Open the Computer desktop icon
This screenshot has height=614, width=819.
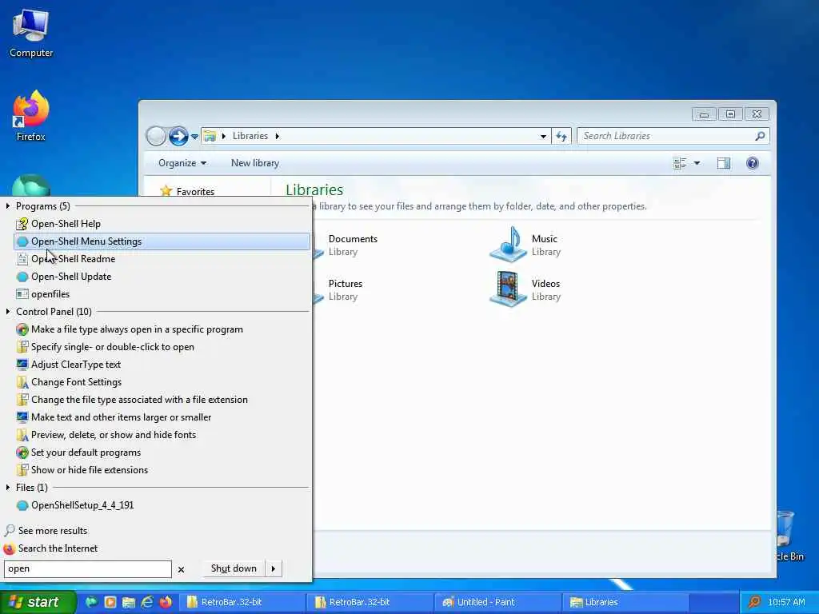tap(31, 34)
